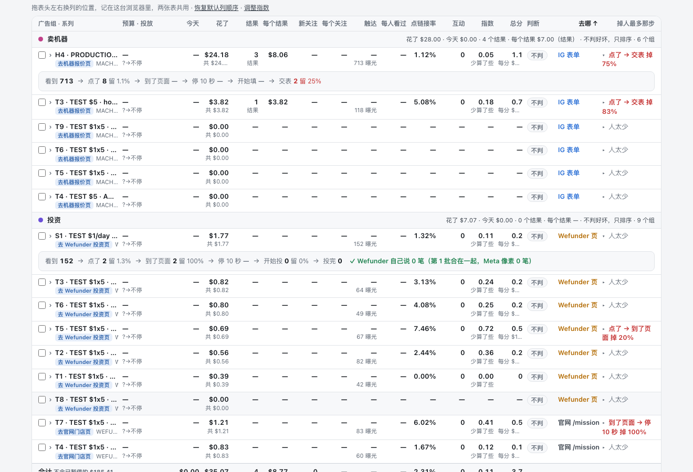Select the S1 · TEST $1/day row checkbox

(42, 236)
